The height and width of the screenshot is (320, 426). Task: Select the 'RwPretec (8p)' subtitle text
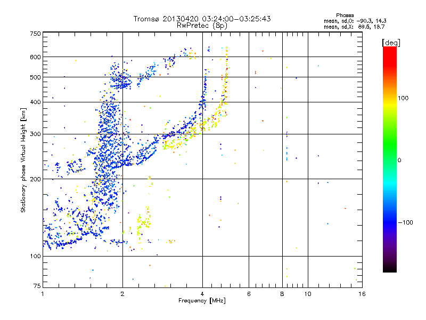[202, 26]
